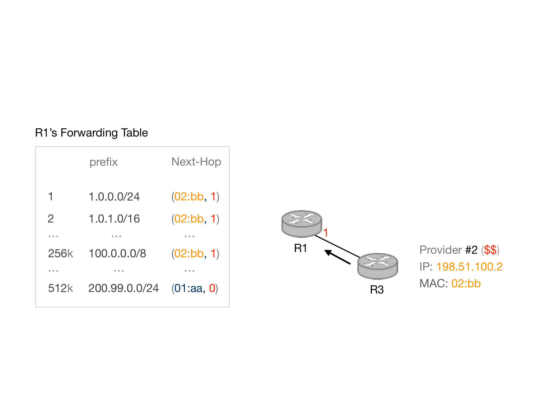Screen dimensions: 533x400
Task: Select the 1.0.1.0/16 prefix entry
Action: (x=114, y=219)
